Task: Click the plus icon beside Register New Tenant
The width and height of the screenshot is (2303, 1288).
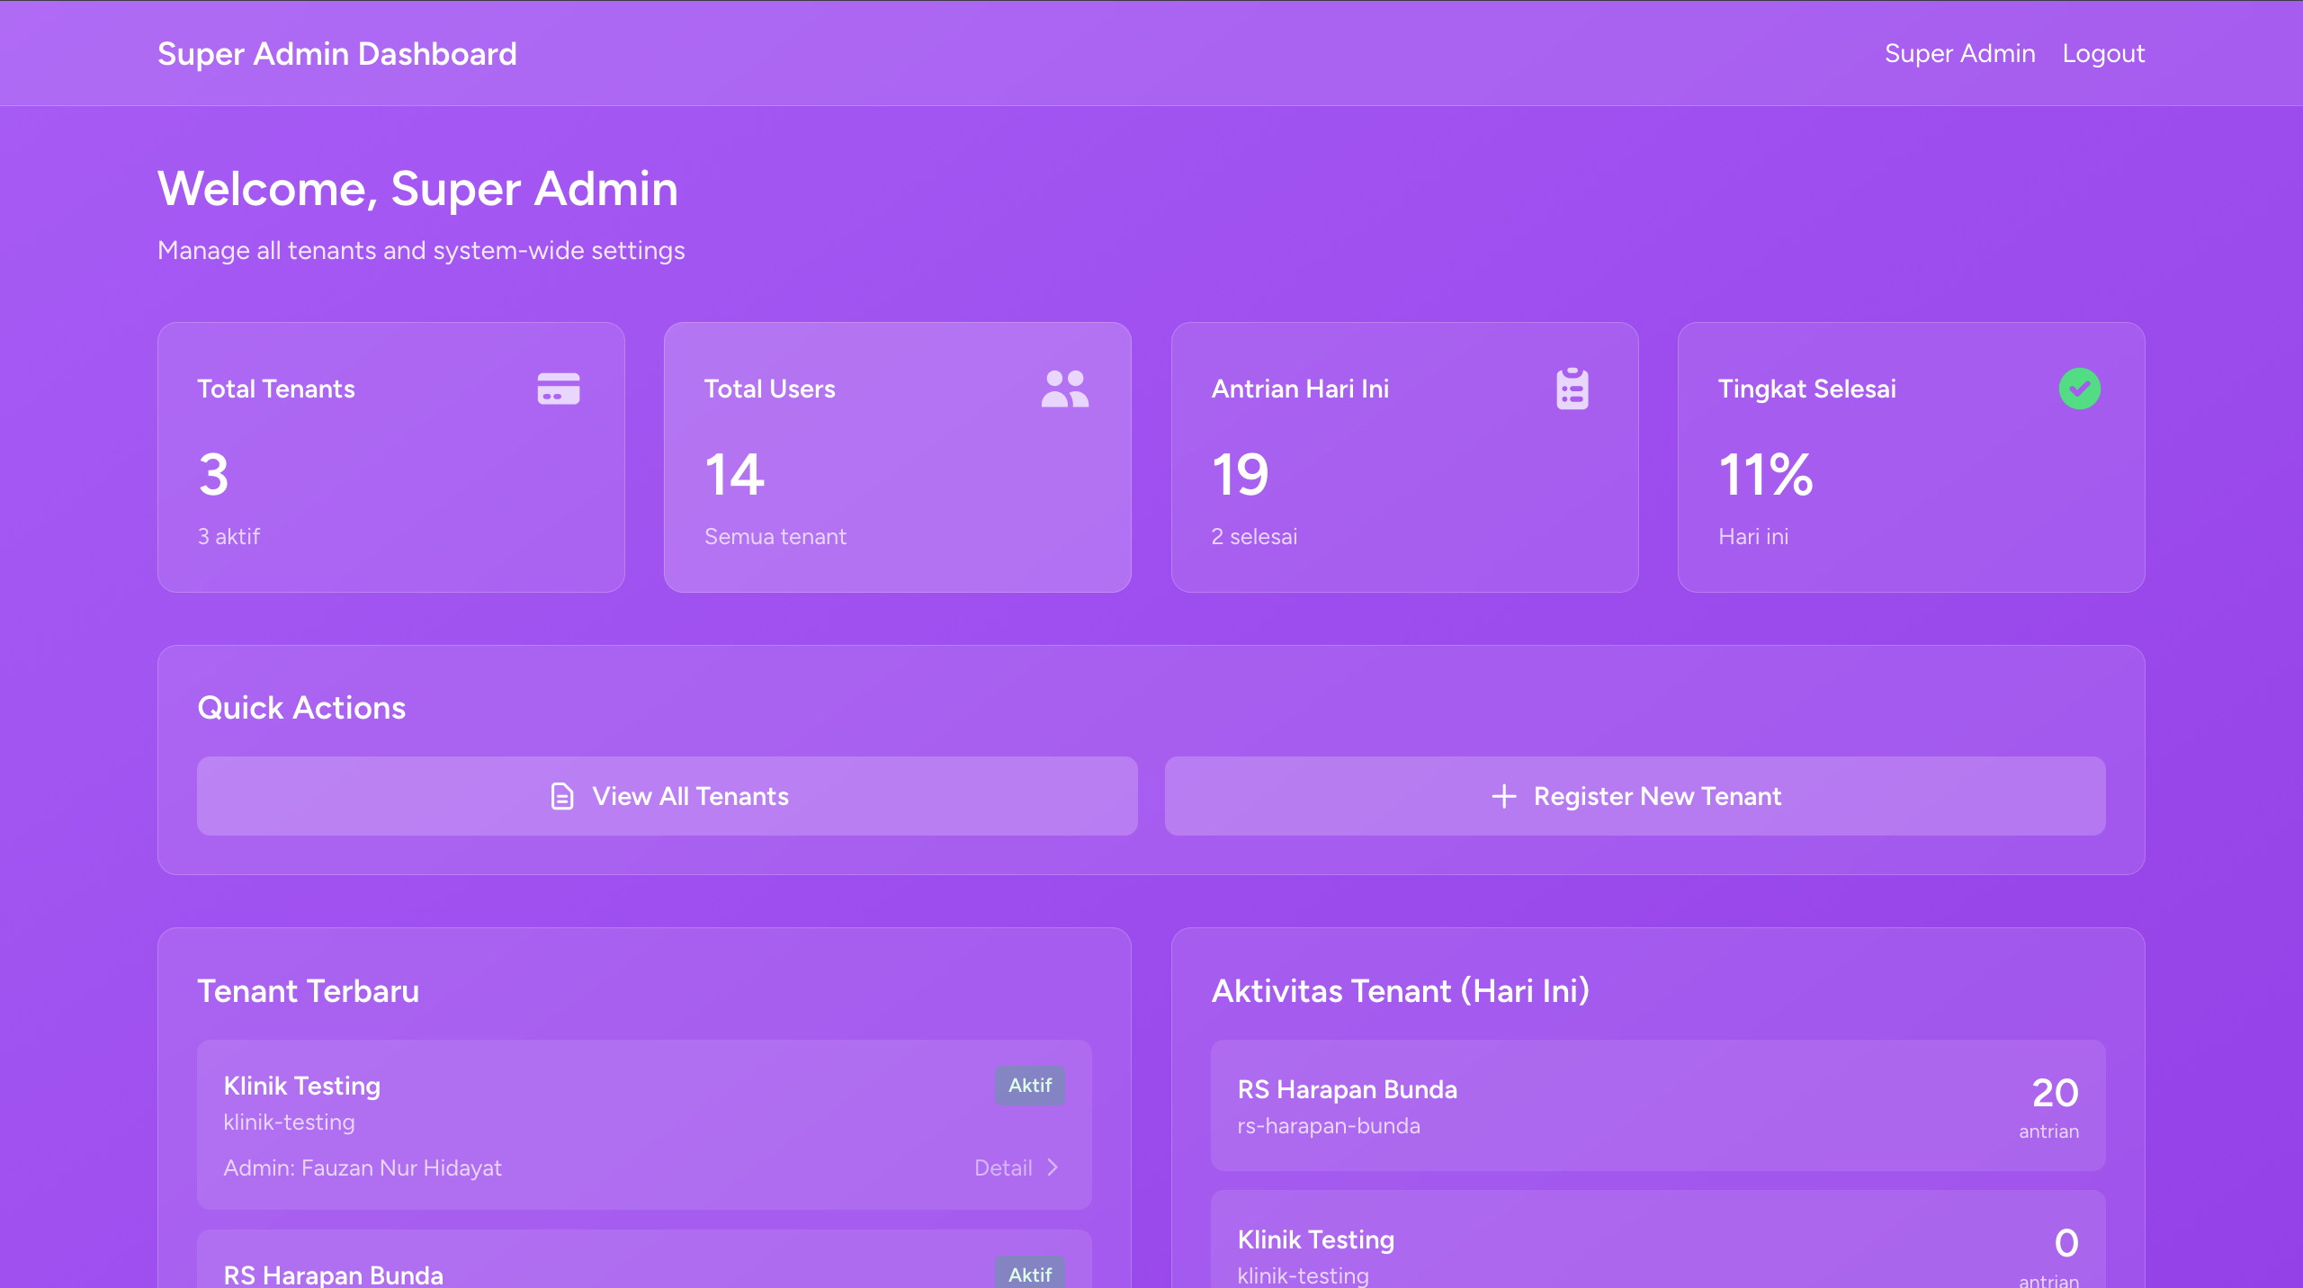Action: tap(1504, 796)
